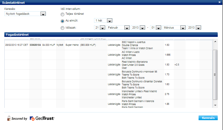Click the Keresés search button
The image size is (223, 130).
point(208,118)
